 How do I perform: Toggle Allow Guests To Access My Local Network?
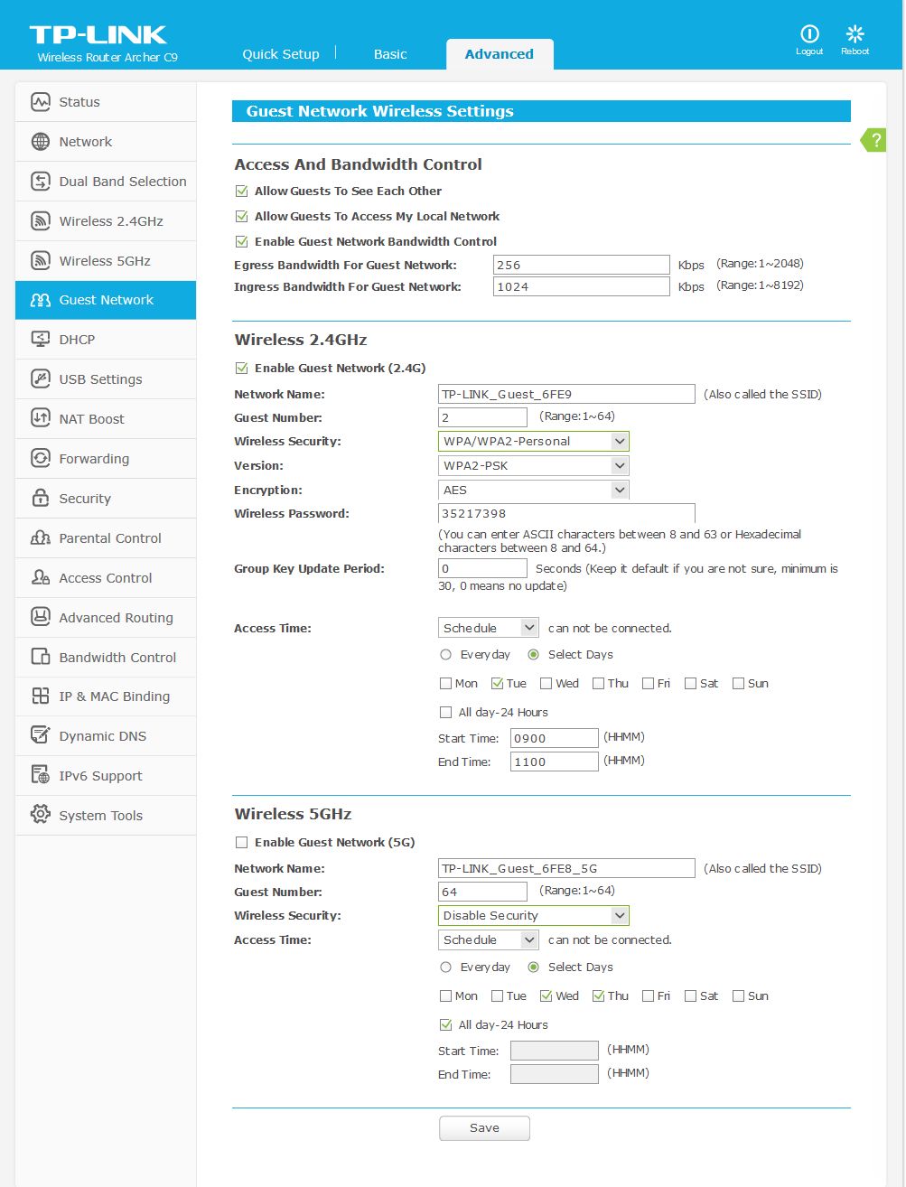point(241,217)
